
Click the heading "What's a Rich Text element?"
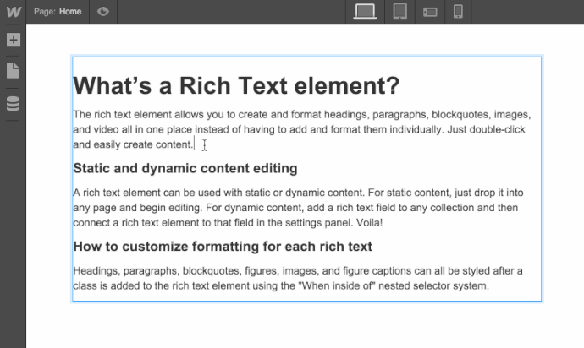236,85
